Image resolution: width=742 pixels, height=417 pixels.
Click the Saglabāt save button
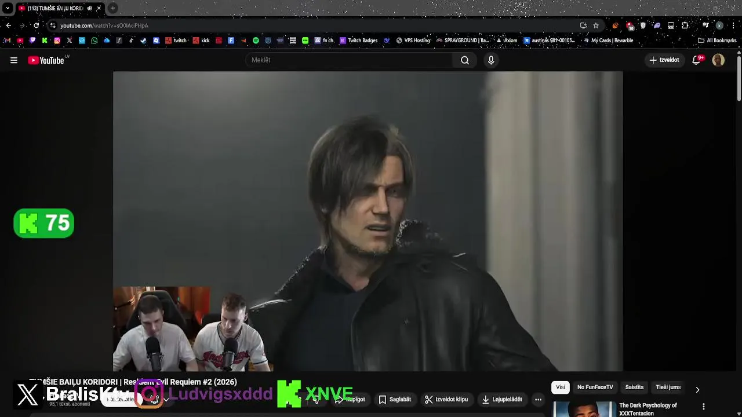pos(395,400)
